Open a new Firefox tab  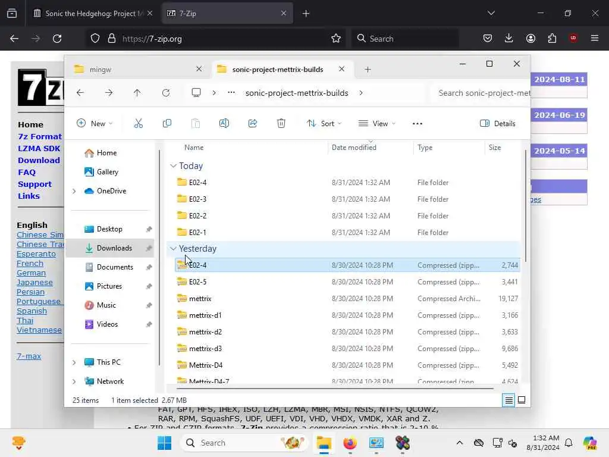tap(306, 13)
